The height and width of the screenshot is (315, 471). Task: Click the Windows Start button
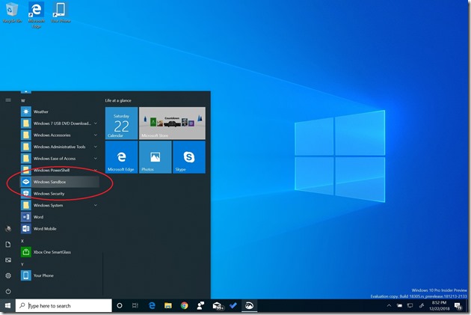click(x=8, y=306)
